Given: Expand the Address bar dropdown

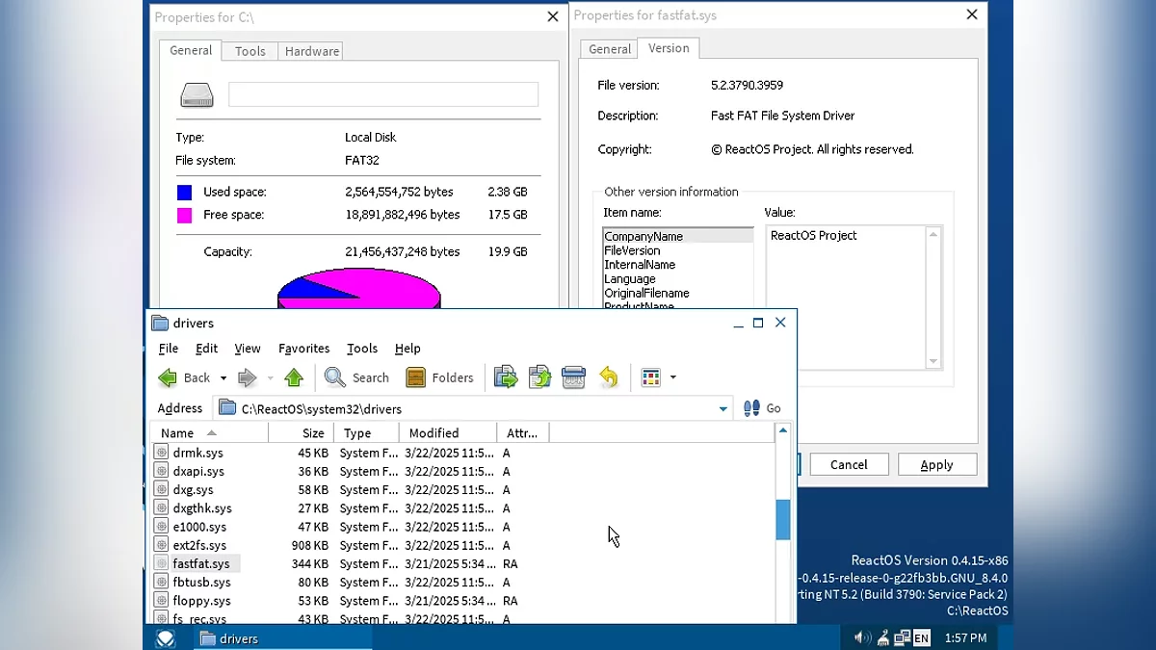Looking at the screenshot, I should 722,409.
